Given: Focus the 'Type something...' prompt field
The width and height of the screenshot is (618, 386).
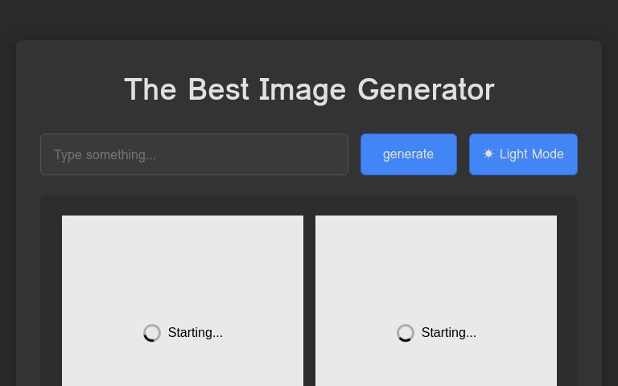Looking at the screenshot, I should tap(194, 154).
